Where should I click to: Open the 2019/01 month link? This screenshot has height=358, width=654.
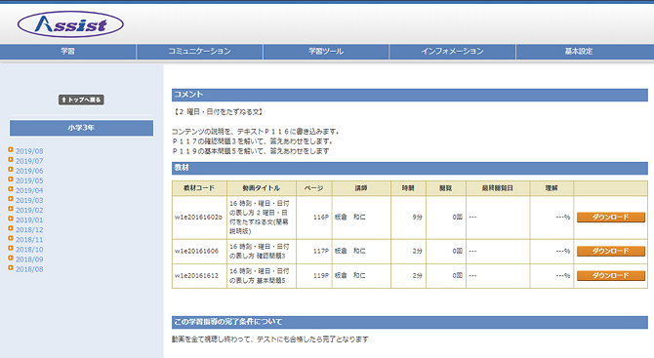[29, 220]
